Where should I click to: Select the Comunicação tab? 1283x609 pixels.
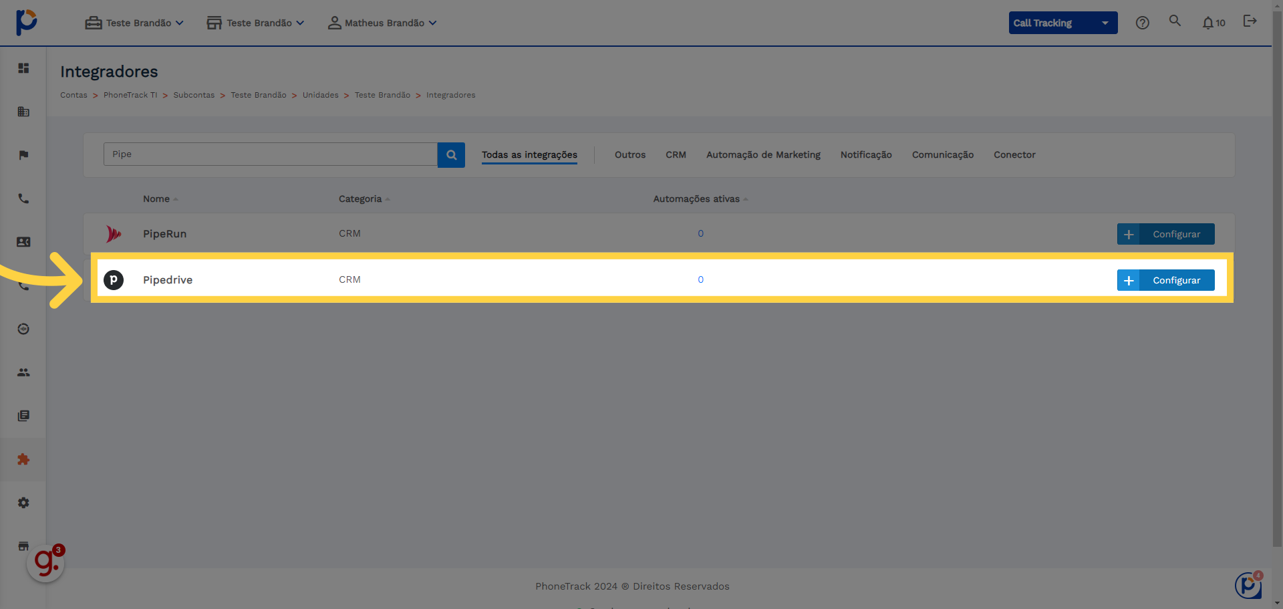pyautogui.click(x=943, y=154)
